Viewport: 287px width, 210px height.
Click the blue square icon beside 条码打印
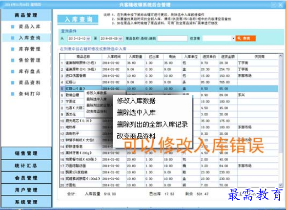pyautogui.click(x=13, y=94)
